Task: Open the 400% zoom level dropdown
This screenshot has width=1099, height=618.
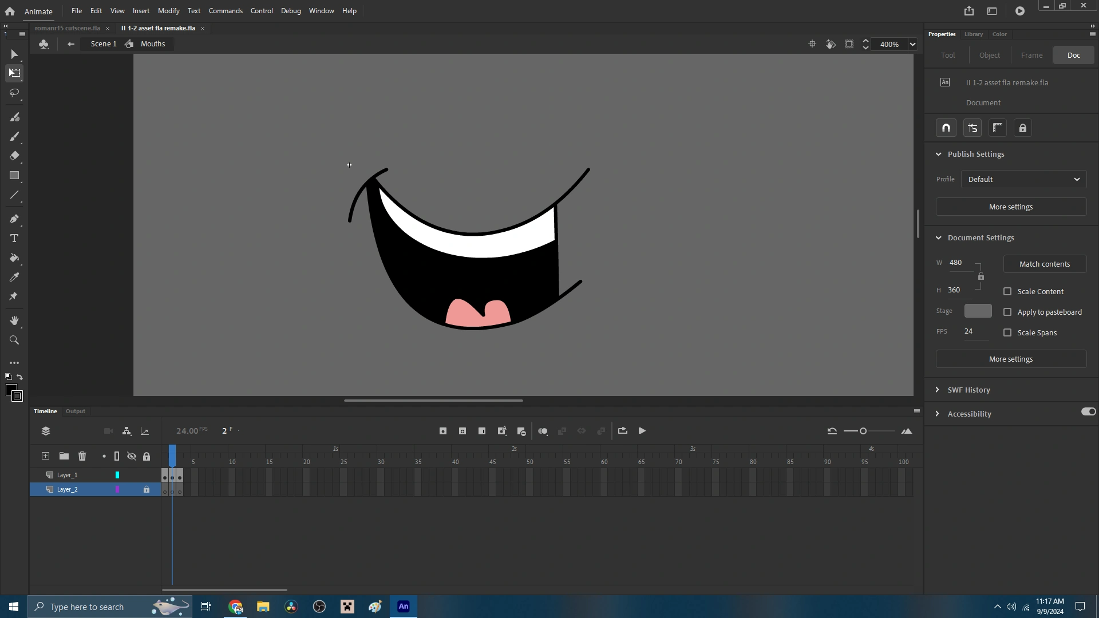Action: point(912,44)
